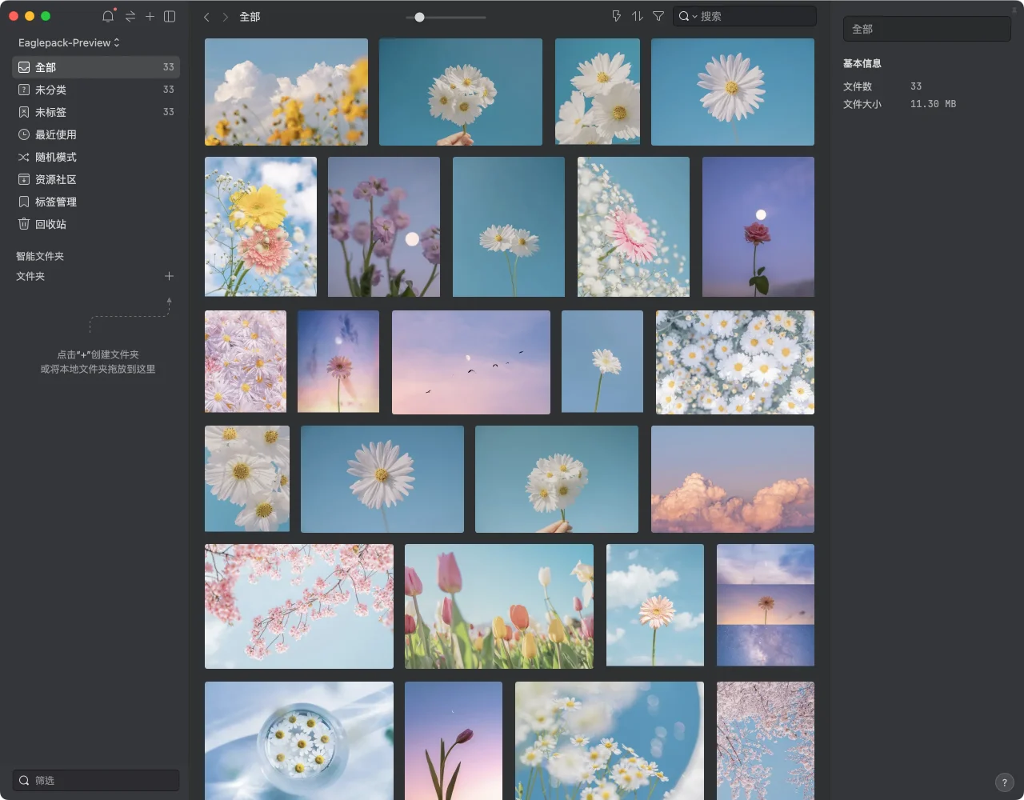Click the 文件夹 section header
This screenshot has width=1024, height=800.
pyautogui.click(x=30, y=276)
